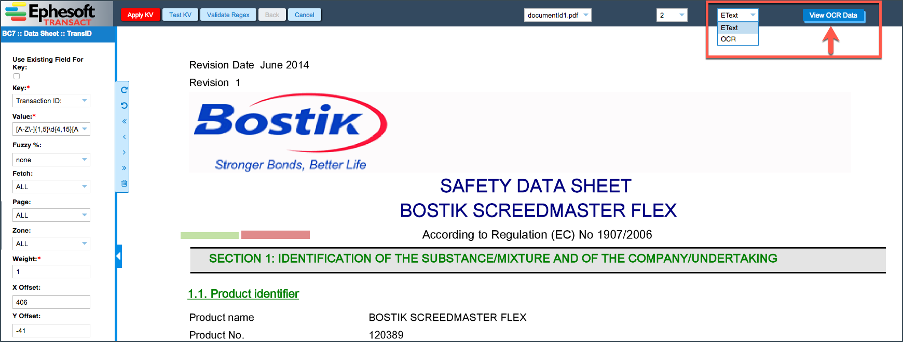Click the Weight input field

pos(51,272)
